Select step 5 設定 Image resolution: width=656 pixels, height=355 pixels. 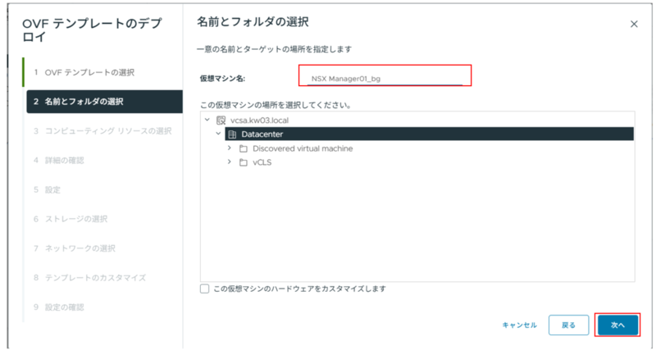click(48, 190)
